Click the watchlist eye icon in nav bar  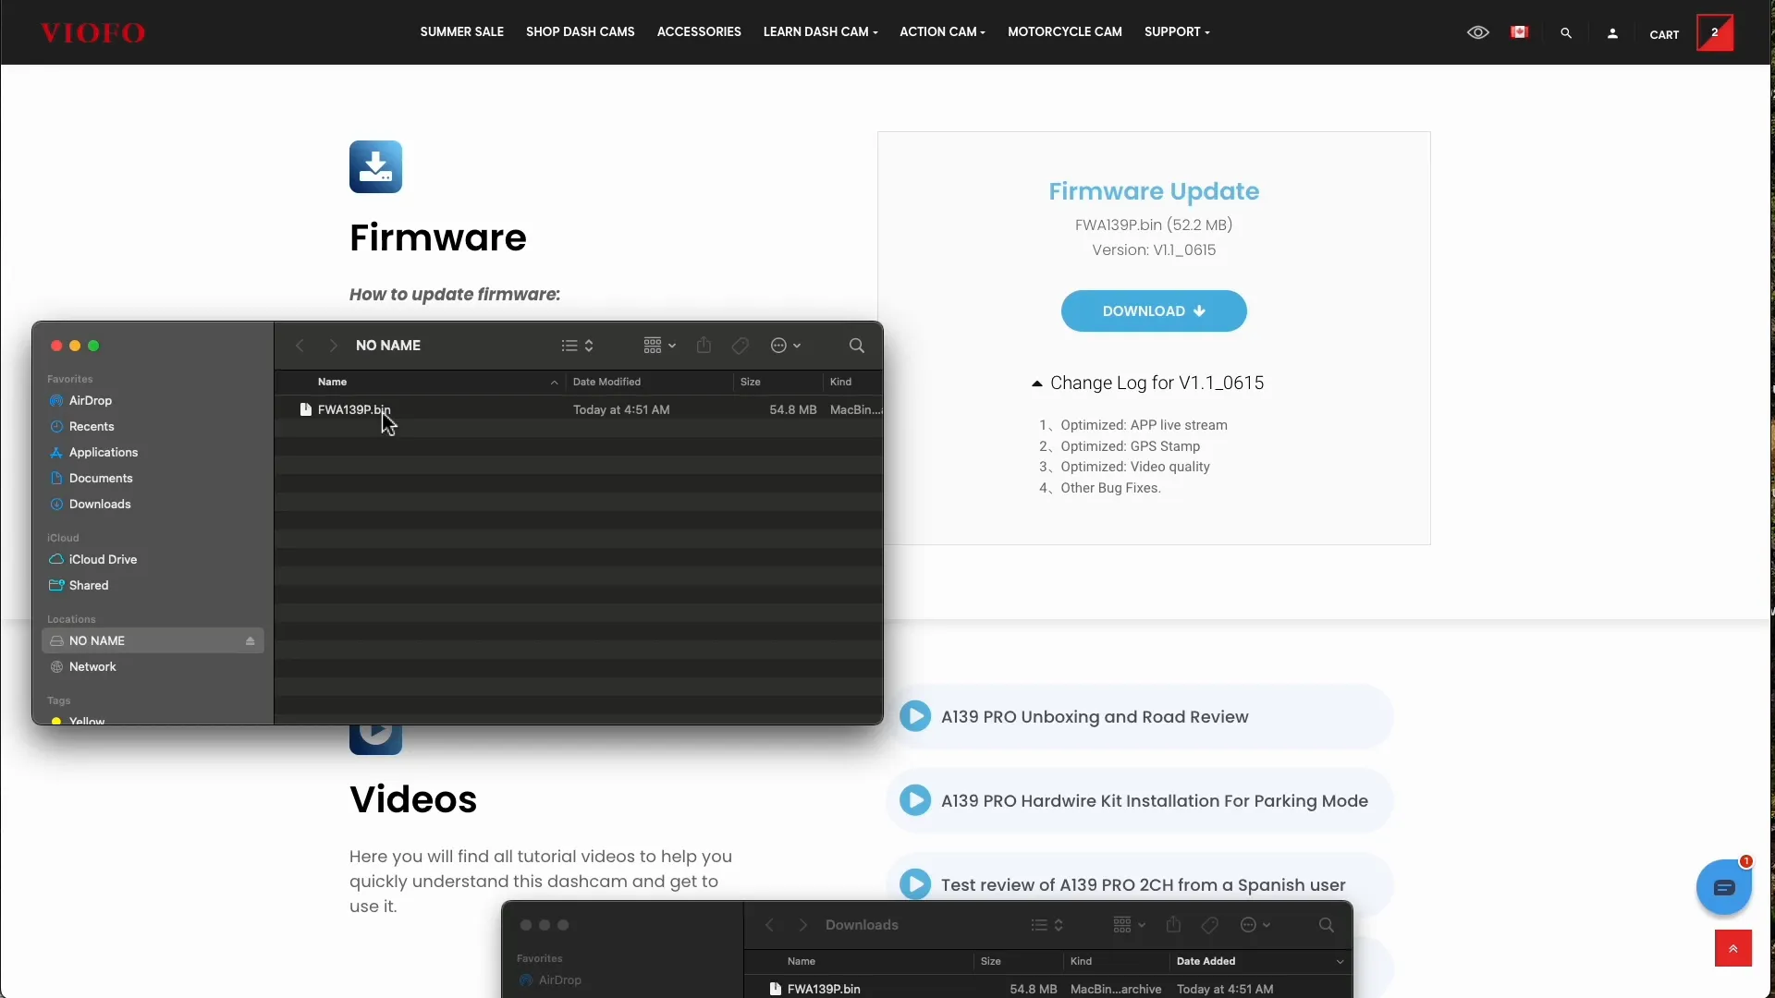point(1479,33)
